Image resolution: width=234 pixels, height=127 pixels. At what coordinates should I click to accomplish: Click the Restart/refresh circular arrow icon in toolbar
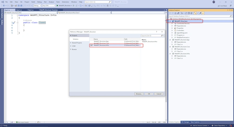pyautogui.click(x=81, y=6)
